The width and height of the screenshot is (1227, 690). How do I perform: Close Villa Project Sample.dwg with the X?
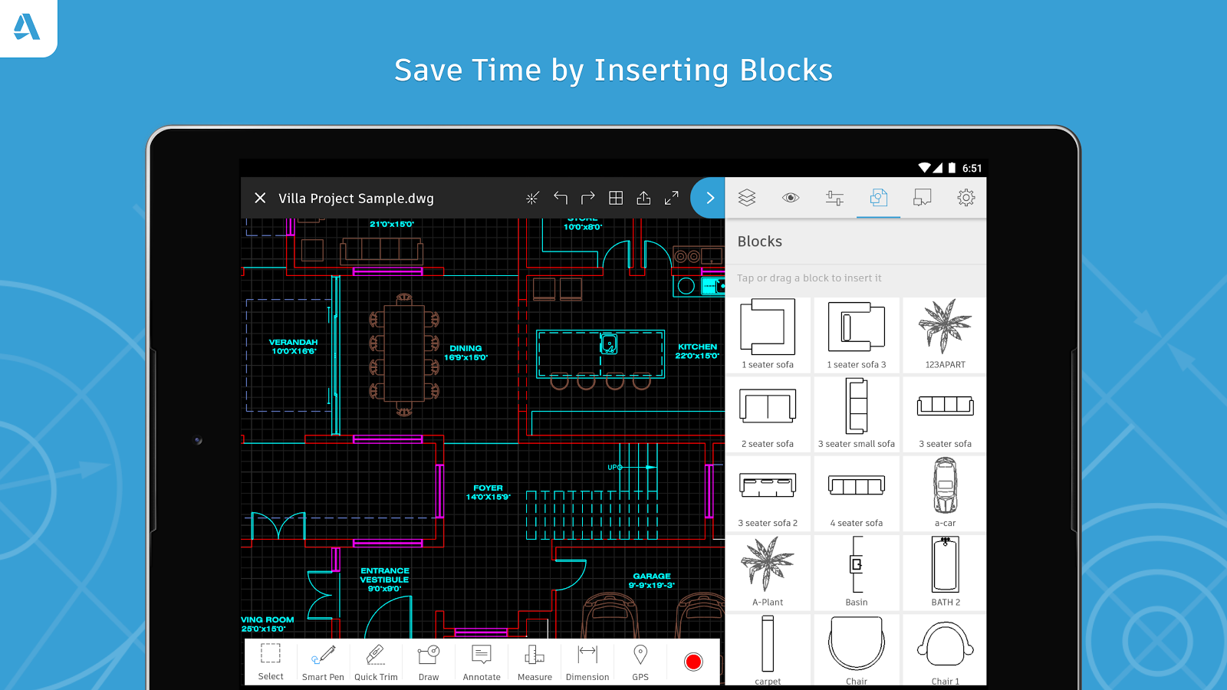click(261, 198)
